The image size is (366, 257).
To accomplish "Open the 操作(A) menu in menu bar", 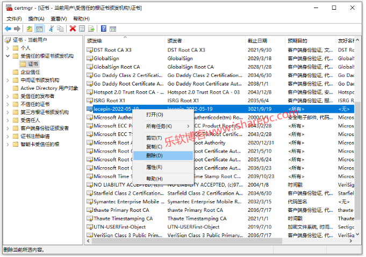I will 37,19.
